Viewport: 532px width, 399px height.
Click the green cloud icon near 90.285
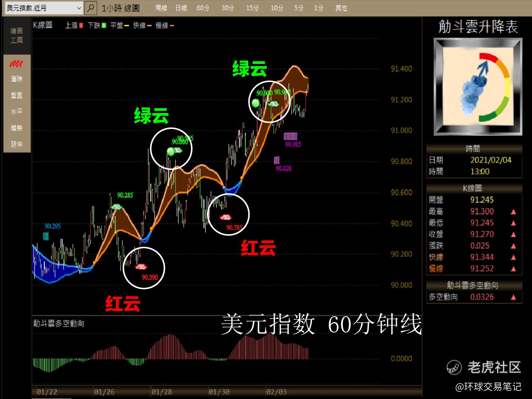coord(117,207)
